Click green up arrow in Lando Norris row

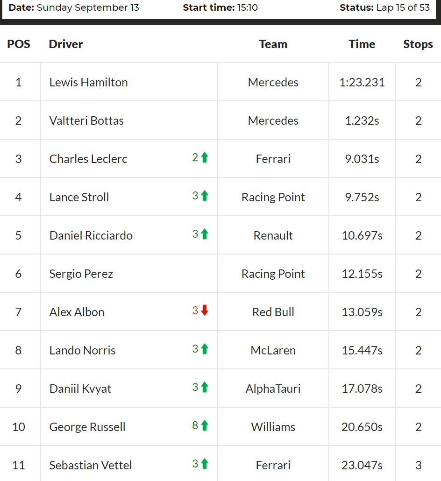[205, 349]
